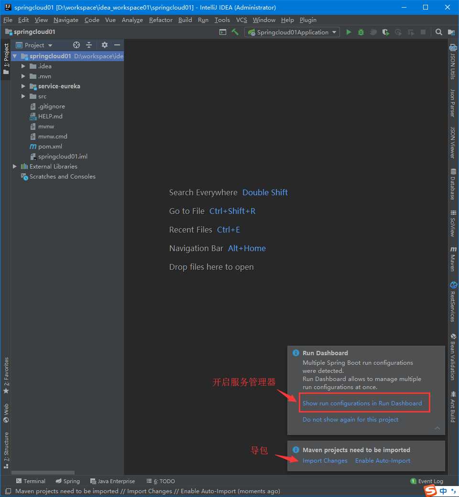Click the Sogou input method tray icon

point(430,491)
